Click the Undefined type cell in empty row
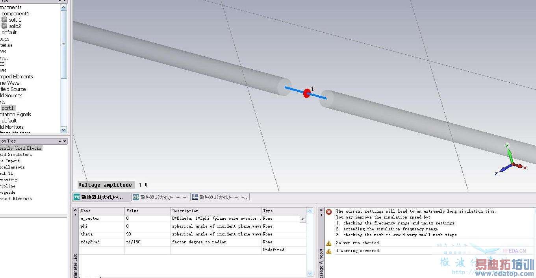536x278 pixels. pyautogui.click(x=284, y=250)
